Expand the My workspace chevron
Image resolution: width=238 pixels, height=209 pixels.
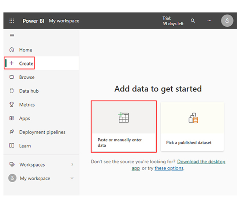pos(72,178)
